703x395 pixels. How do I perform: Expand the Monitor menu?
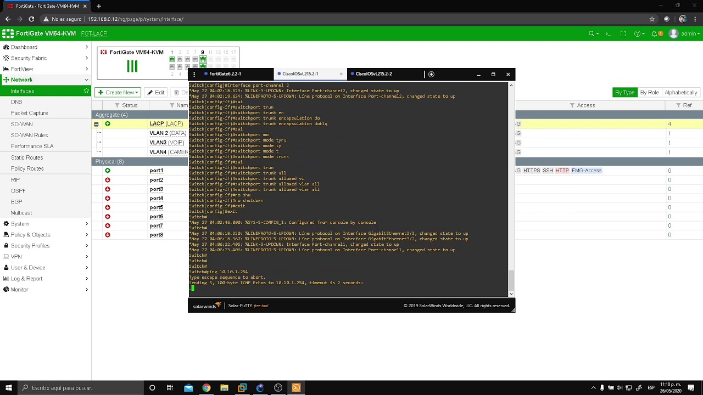(46, 290)
